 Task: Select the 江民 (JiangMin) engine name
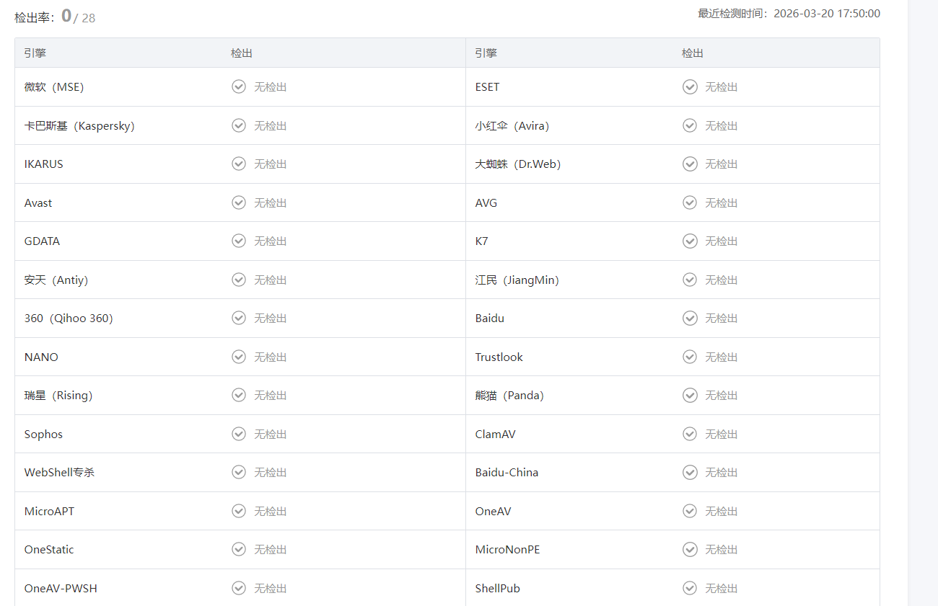pos(517,280)
